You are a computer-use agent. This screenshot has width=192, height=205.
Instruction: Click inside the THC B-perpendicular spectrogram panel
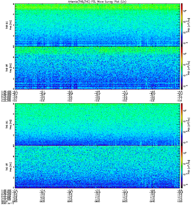(97, 125)
